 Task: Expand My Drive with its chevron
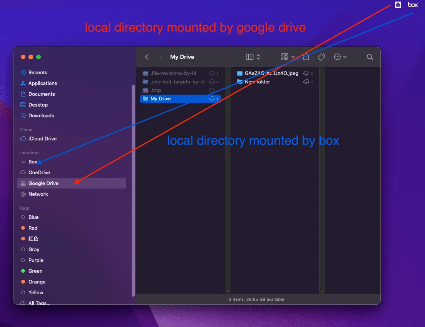(218, 98)
